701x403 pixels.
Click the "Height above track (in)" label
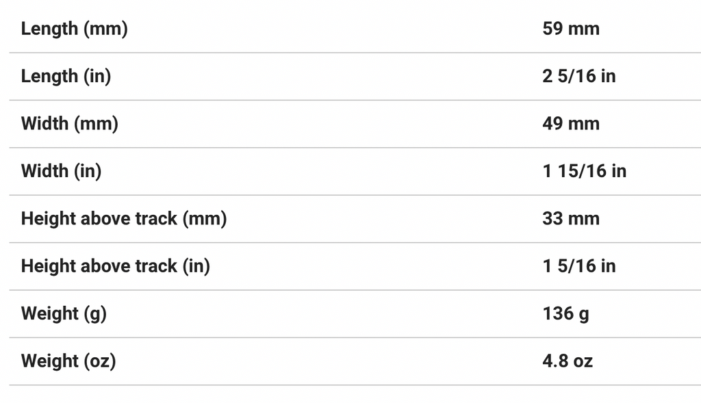point(115,266)
